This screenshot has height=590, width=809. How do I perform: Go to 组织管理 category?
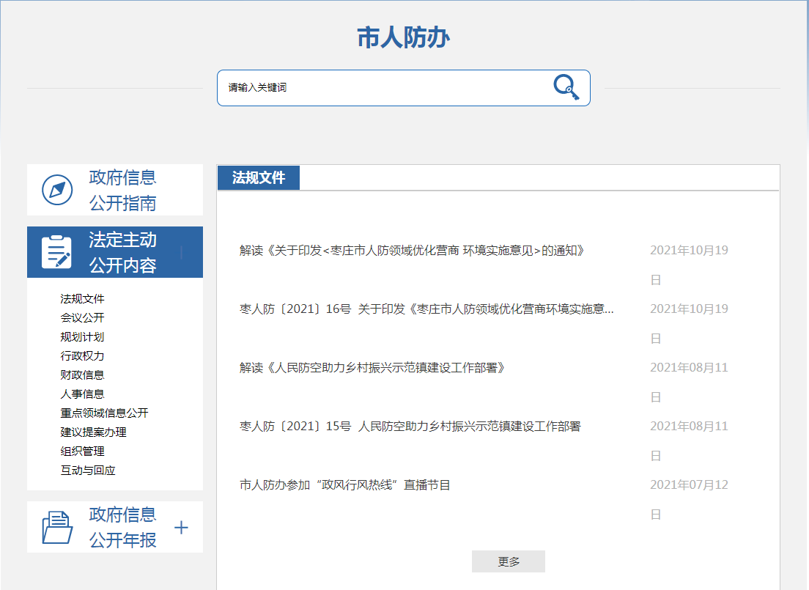(82, 451)
